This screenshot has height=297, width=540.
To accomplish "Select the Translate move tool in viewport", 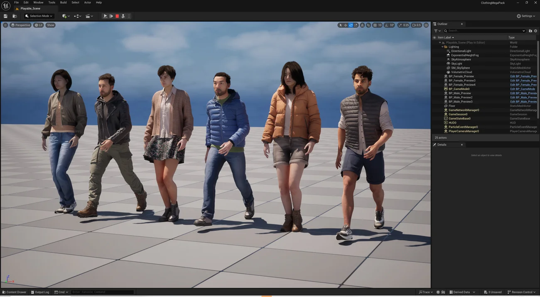I will 346,25.
